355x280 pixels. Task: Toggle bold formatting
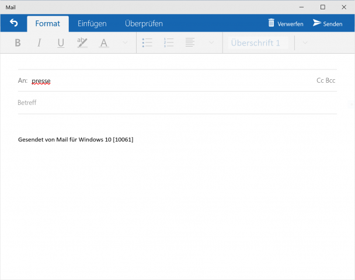18,43
